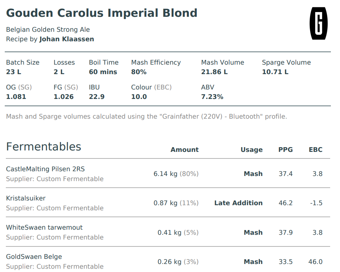Select the WhiteSwaen tarwemout row
Image resolution: width=340 pixels, height=272 pixels.
coord(168,232)
